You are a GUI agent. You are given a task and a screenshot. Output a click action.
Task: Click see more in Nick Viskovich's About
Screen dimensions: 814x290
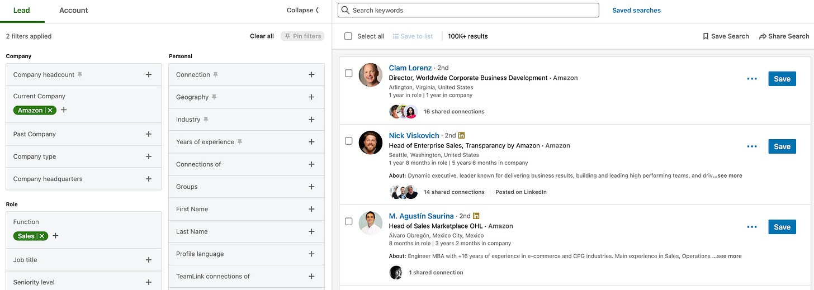pyautogui.click(x=727, y=175)
